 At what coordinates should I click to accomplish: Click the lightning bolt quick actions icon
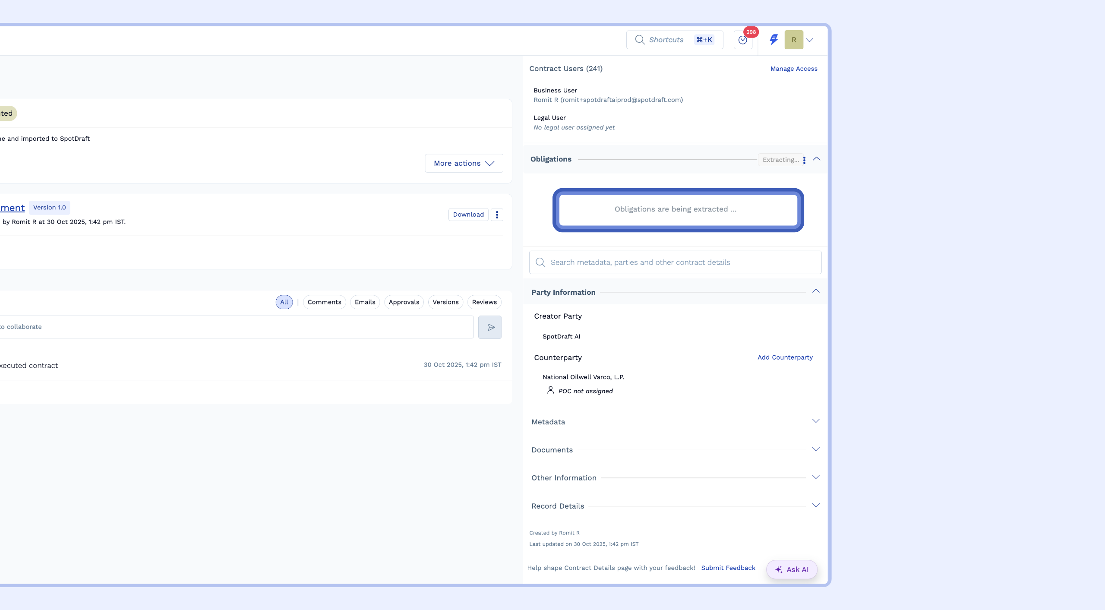773,40
